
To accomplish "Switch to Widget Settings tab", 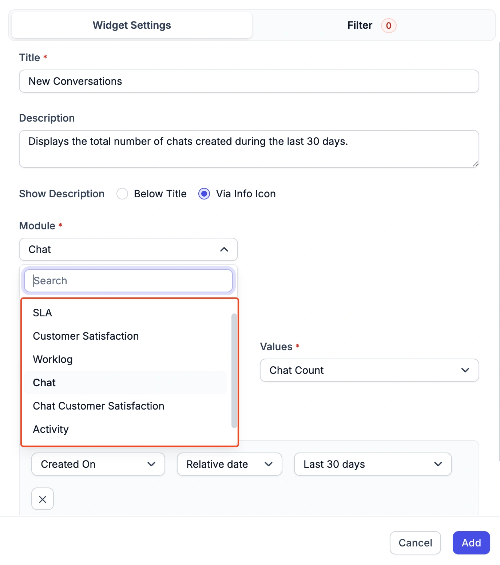I will [x=132, y=25].
